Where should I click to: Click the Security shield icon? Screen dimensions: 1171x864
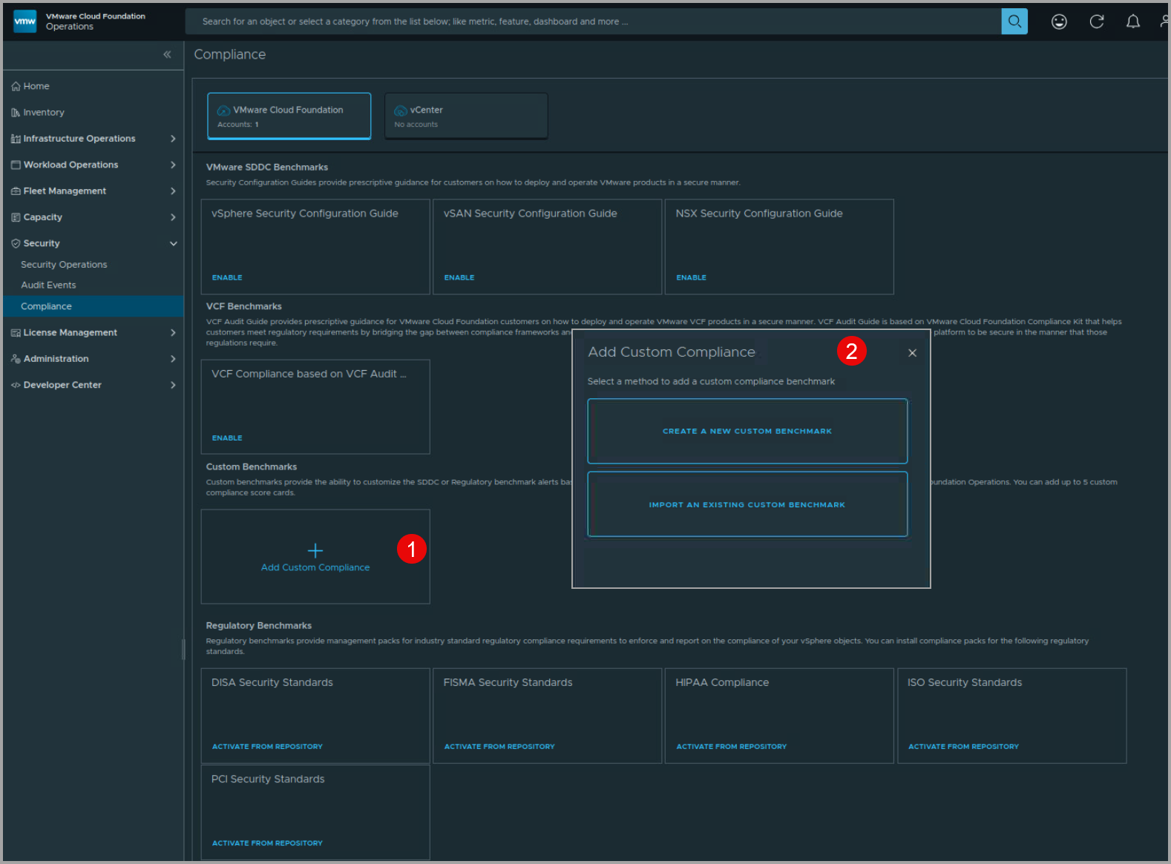[16, 243]
